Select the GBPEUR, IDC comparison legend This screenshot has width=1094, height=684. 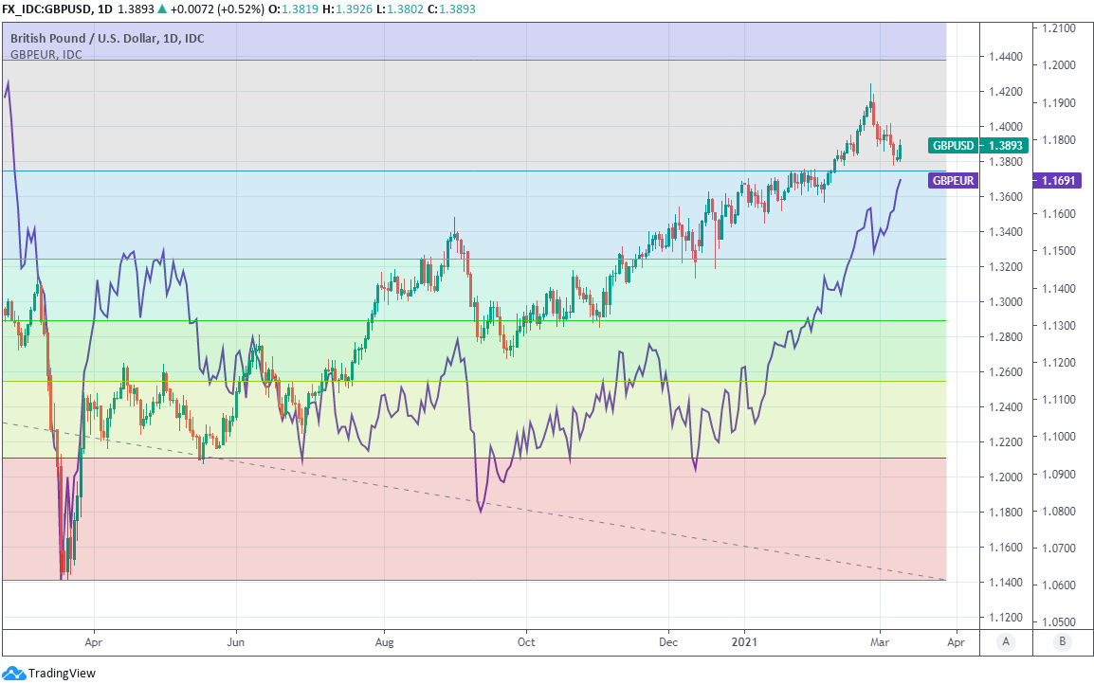46,55
